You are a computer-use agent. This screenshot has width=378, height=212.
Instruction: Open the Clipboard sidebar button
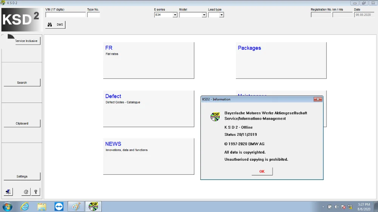(22, 123)
